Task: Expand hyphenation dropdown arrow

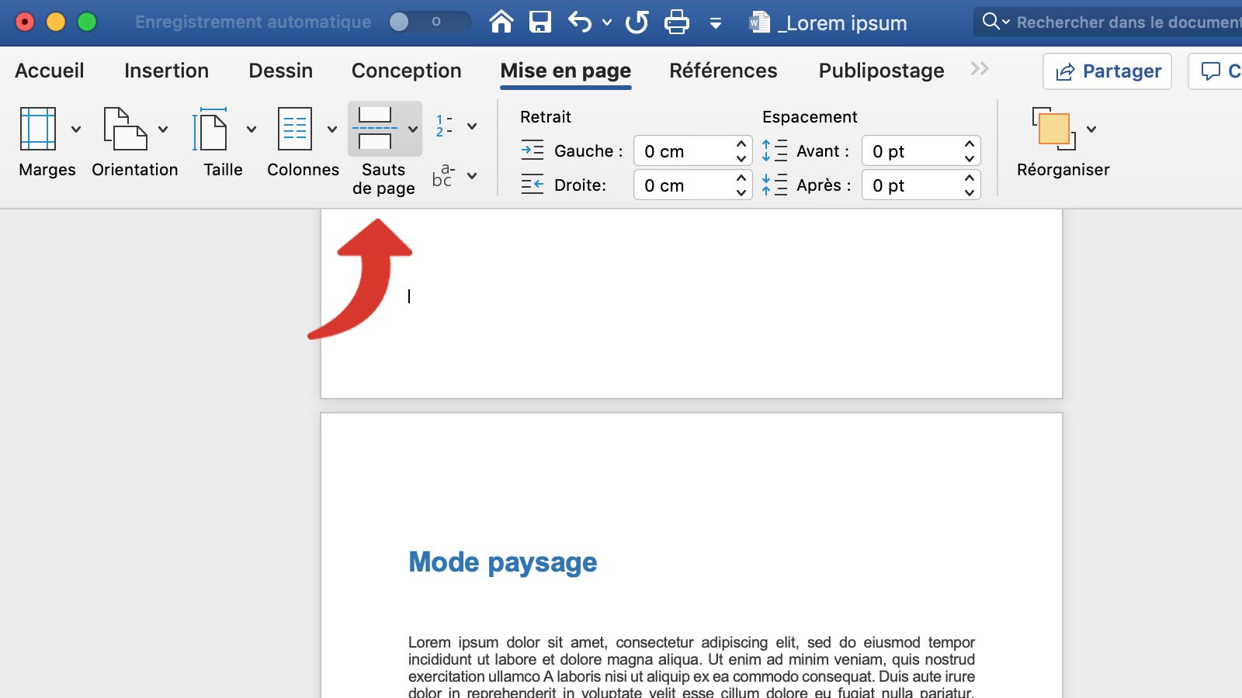Action: (472, 176)
